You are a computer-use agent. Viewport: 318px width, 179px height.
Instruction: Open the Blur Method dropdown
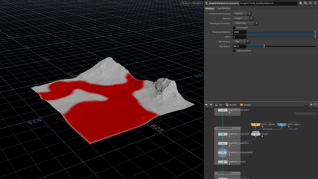click(241, 42)
